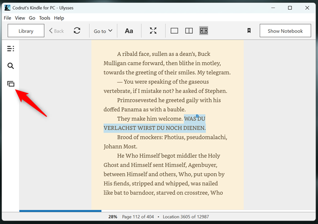The image size is (318, 224).
Task: Bookmark this page
Action: pos(249,31)
